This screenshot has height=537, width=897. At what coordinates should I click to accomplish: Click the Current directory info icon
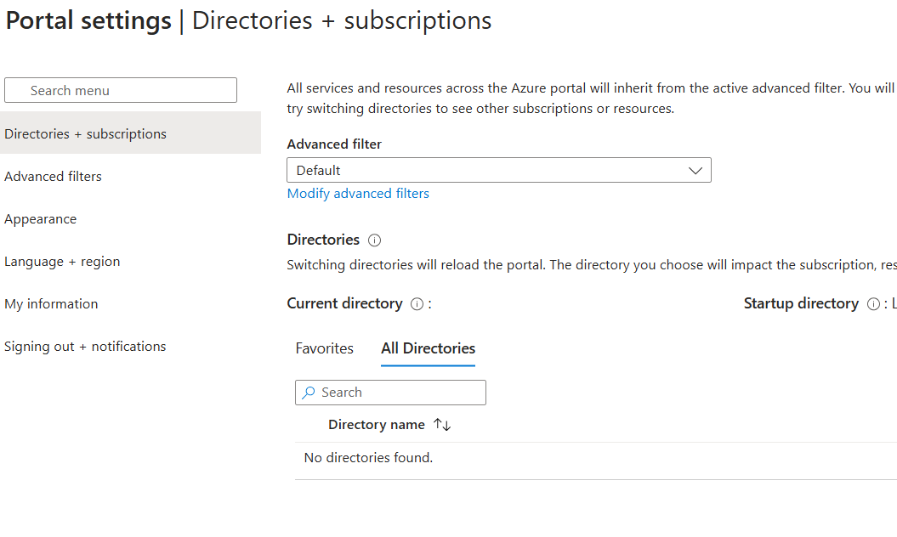417,304
